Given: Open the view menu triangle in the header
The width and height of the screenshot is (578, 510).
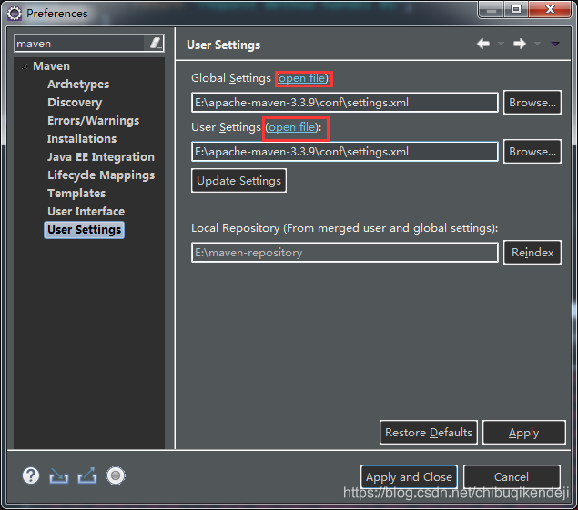Looking at the screenshot, I should [555, 44].
